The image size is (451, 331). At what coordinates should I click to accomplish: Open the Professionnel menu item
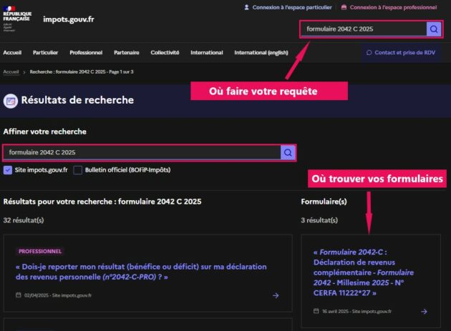[86, 53]
